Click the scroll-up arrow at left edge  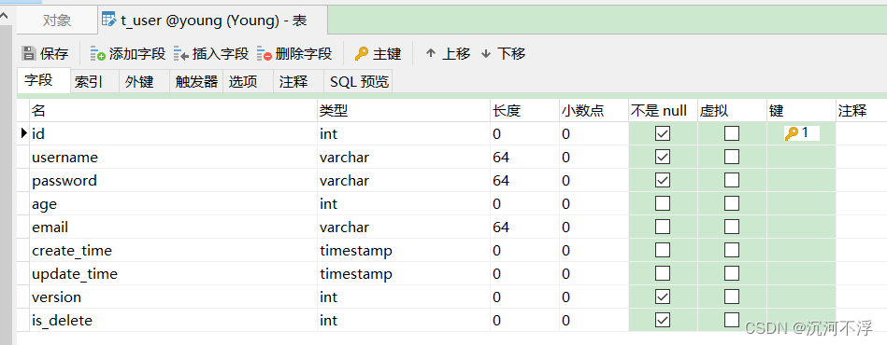pos(5,17)
